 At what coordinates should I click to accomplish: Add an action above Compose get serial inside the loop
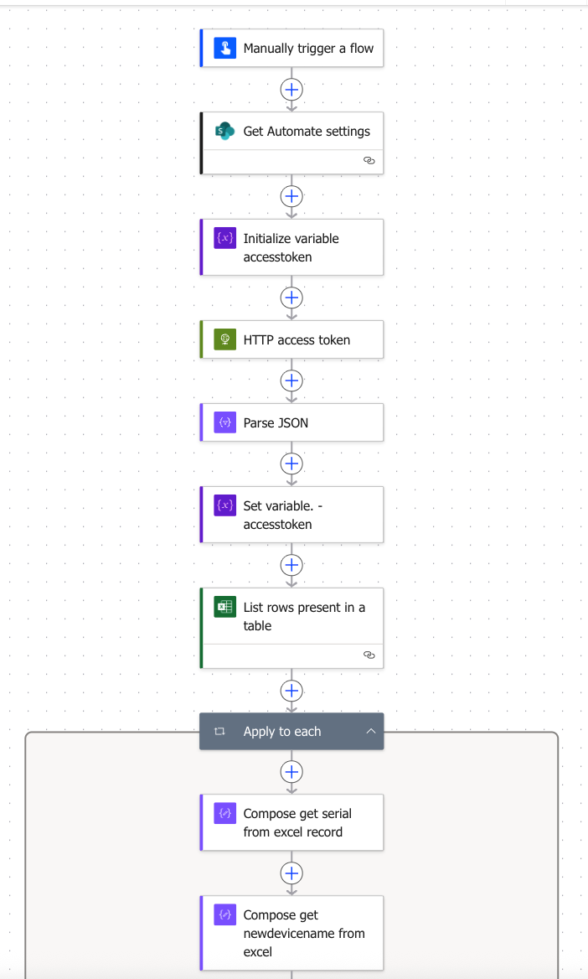pos(291,772)
